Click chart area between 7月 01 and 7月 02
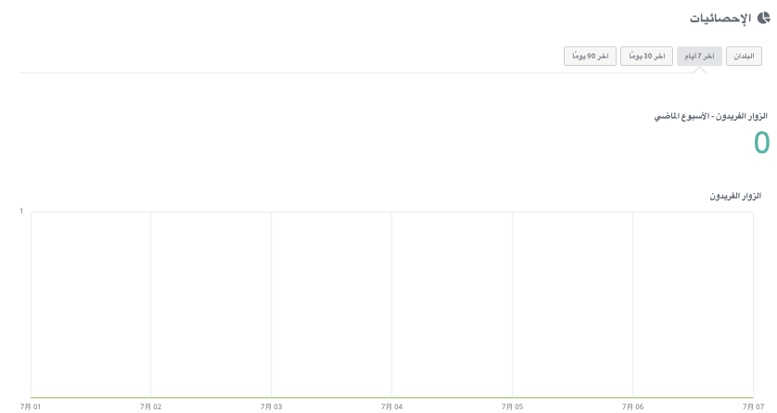 91,304
